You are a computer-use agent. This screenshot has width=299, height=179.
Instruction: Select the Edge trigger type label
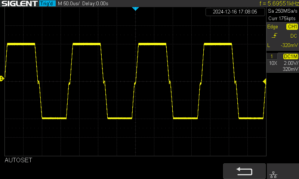tap(272, 27)
